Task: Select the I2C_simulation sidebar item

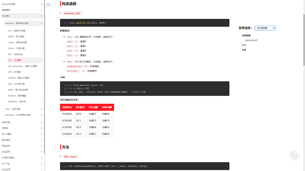Action: pos(23,66)
